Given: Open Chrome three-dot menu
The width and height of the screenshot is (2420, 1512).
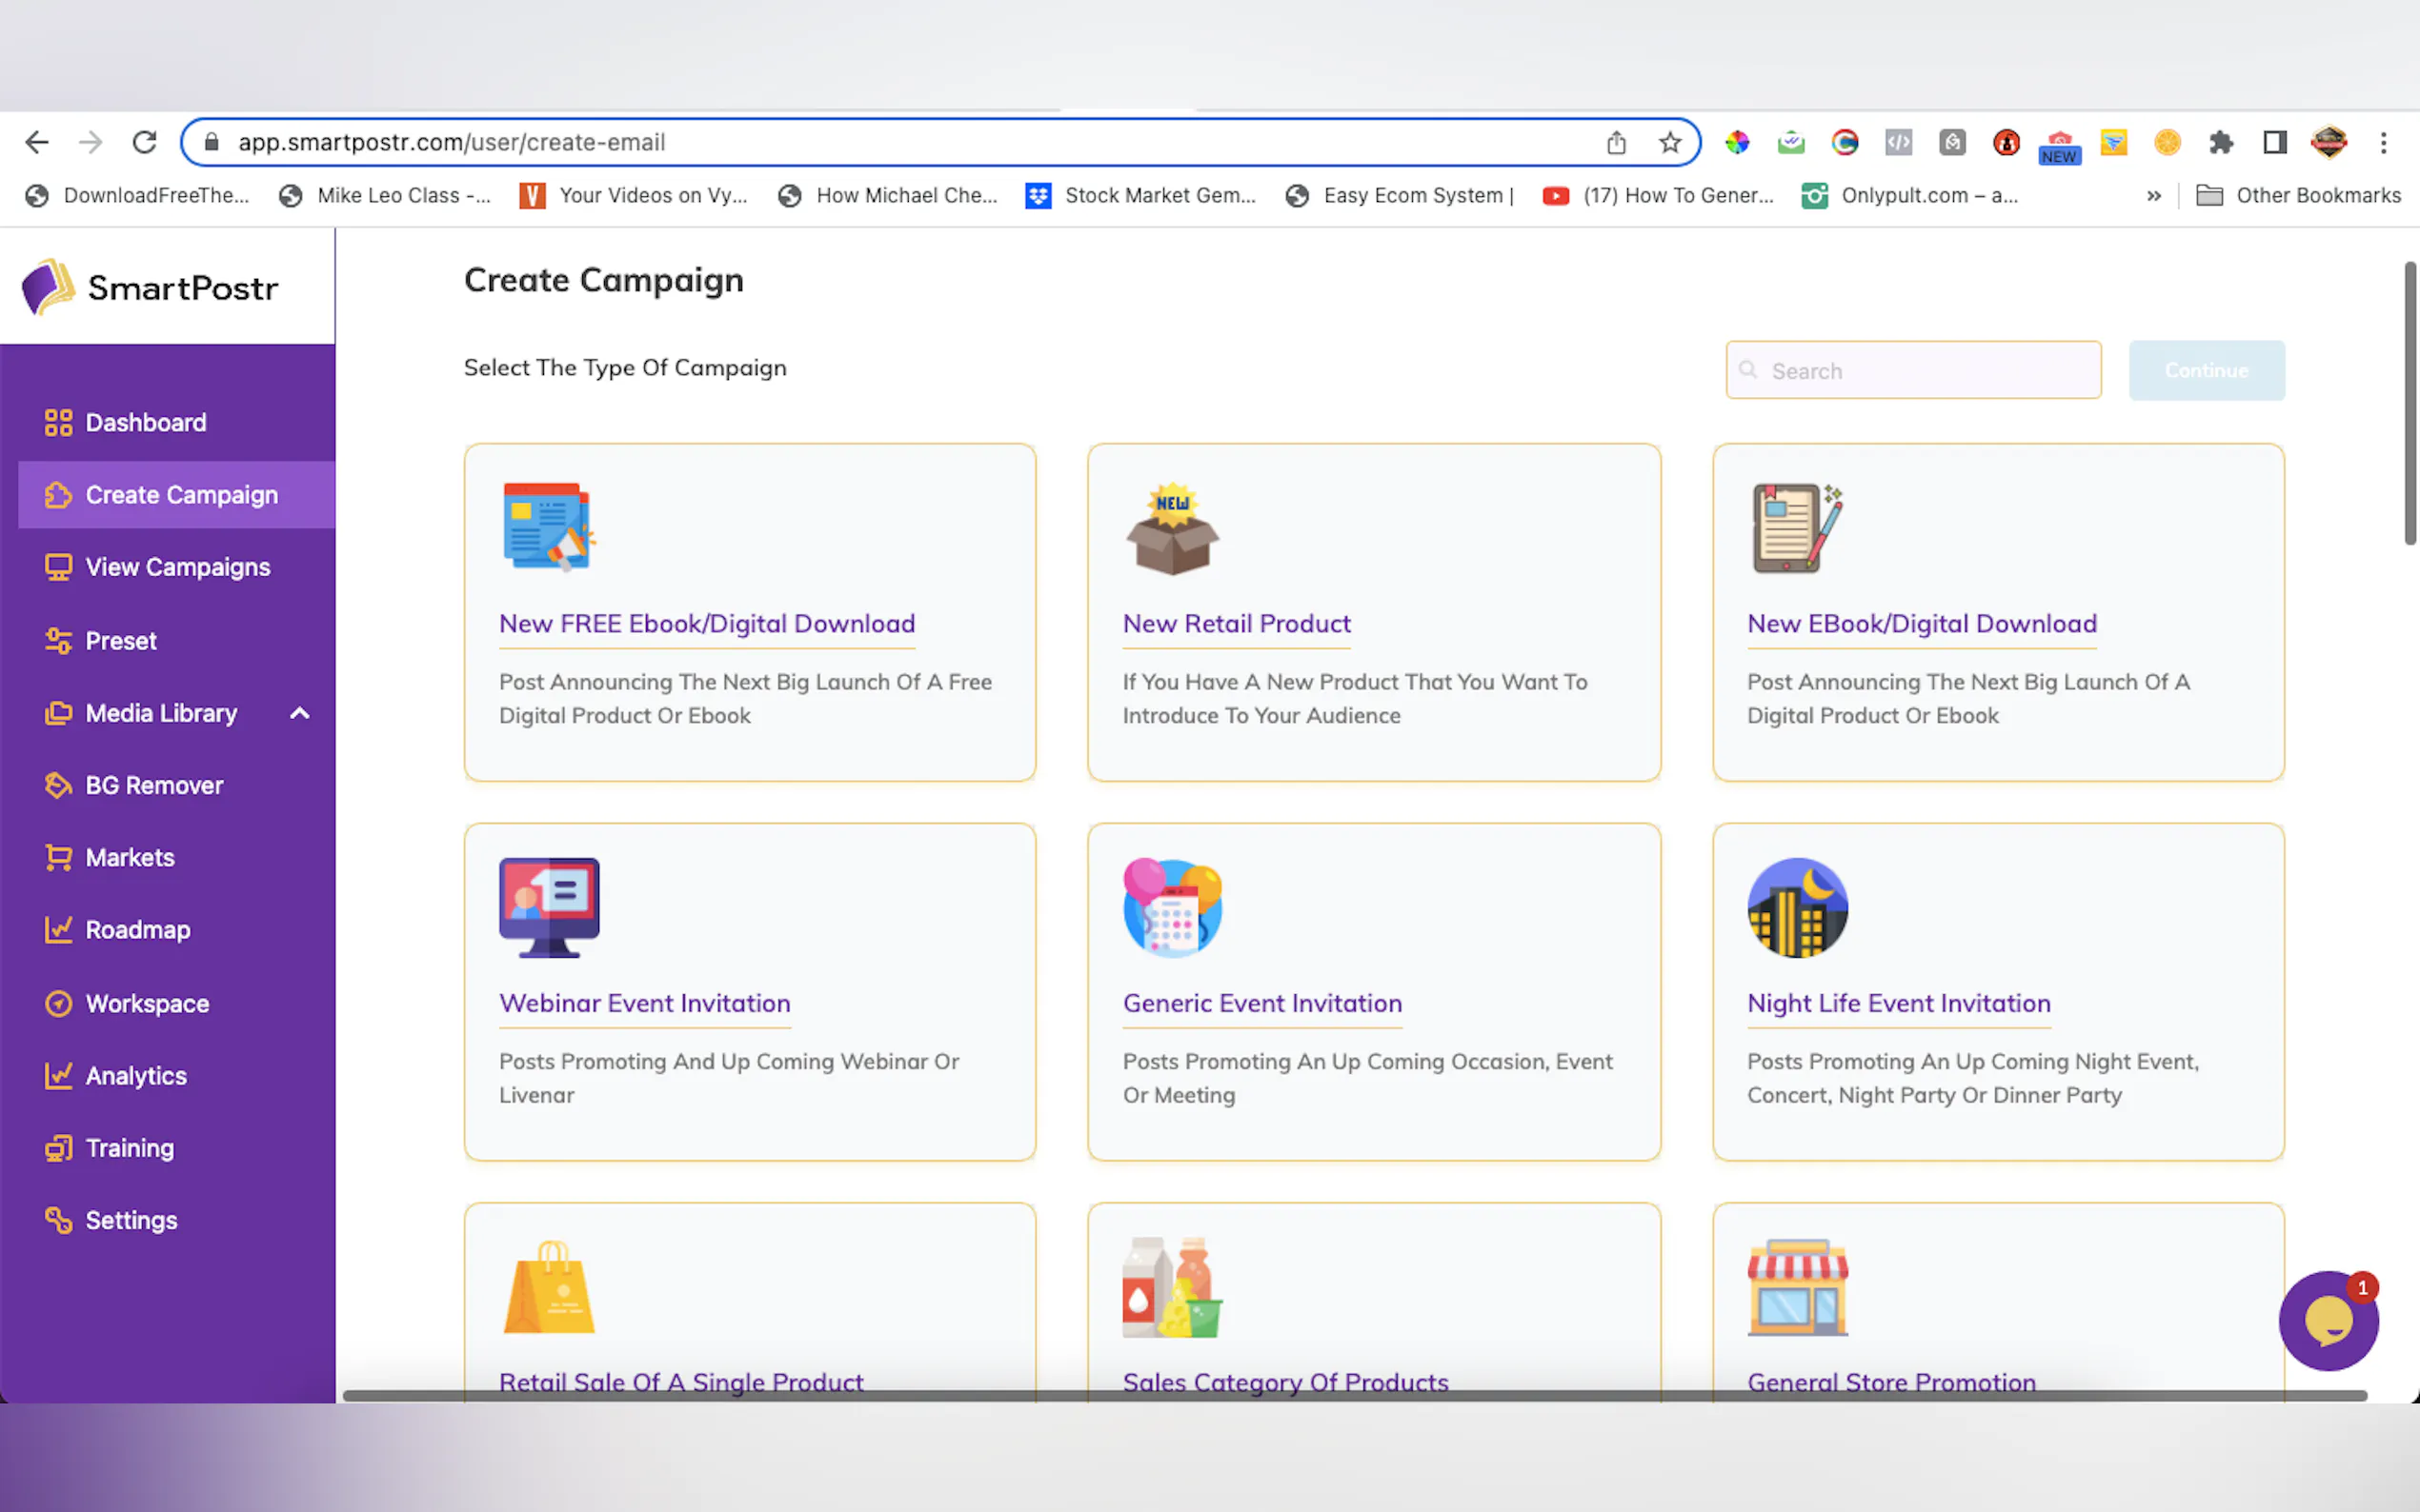Looking at the screenshot, I should point(2383,142).
